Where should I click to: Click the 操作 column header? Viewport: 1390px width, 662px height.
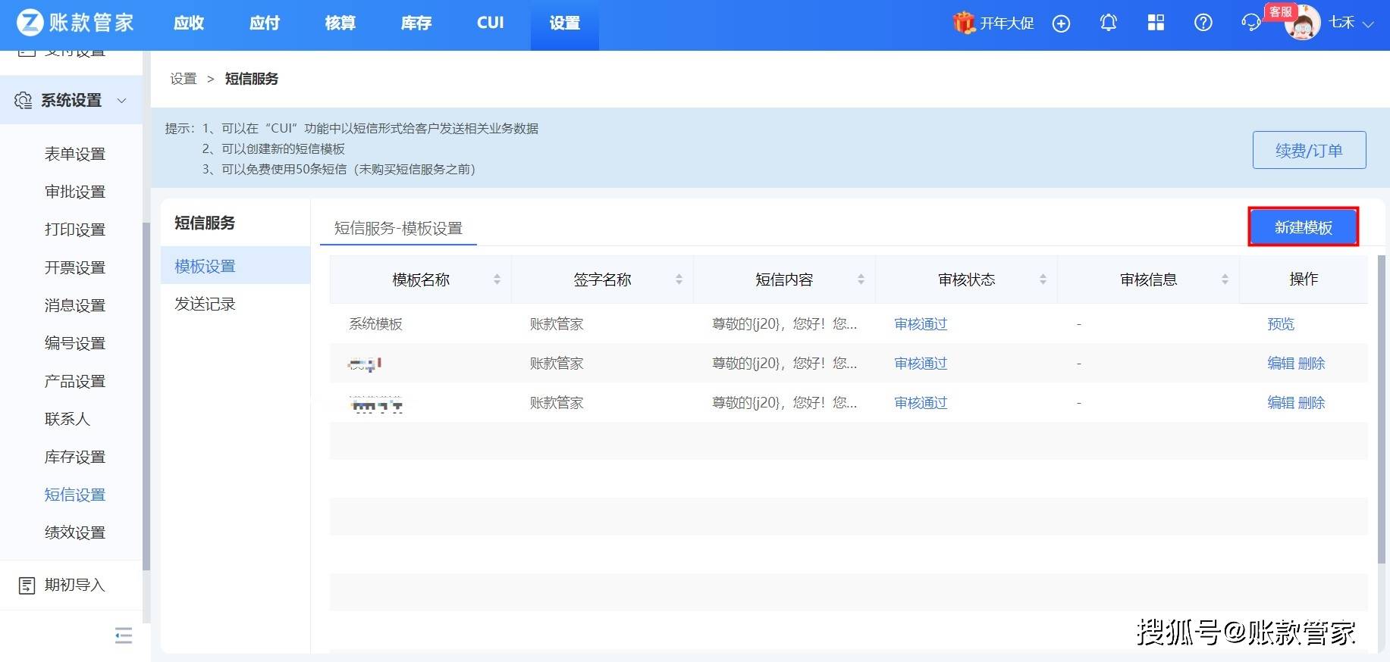pos(1304,279)
